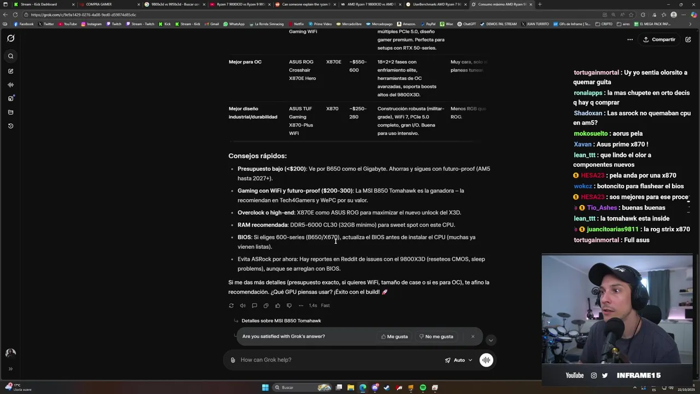Open the comment bubble icon under the response
Viewport: 700px width, 394px height.
point(254,305)
